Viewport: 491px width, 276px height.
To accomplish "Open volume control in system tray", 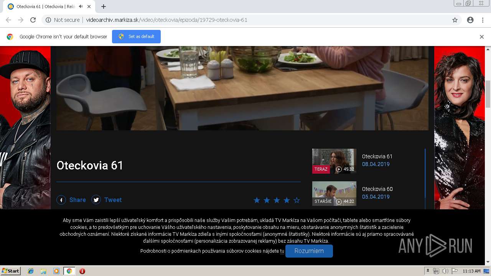I will [445, 271].
